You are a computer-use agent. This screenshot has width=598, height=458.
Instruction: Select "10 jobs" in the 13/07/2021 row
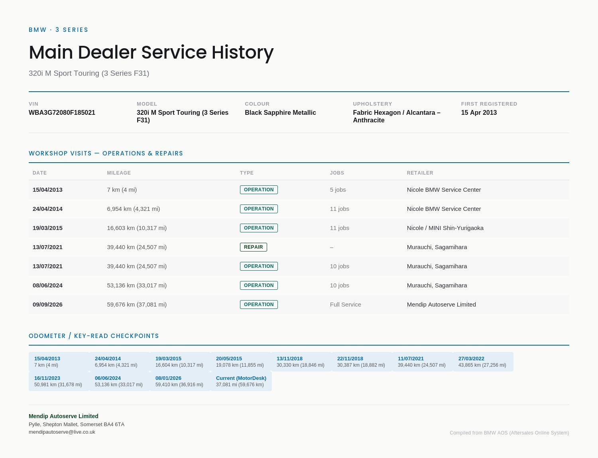[339, 266]
